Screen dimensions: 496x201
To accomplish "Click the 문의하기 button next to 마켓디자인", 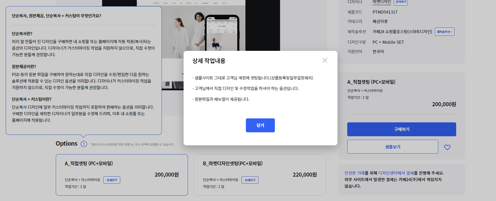I will tap(401, 2).
